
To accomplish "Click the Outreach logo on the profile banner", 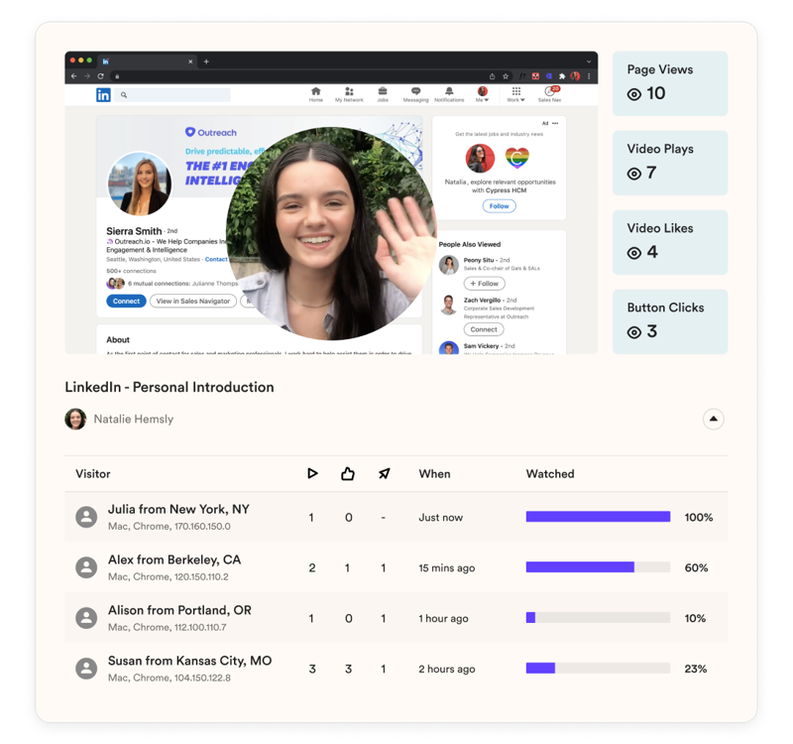I will click(x=211, y=132).
